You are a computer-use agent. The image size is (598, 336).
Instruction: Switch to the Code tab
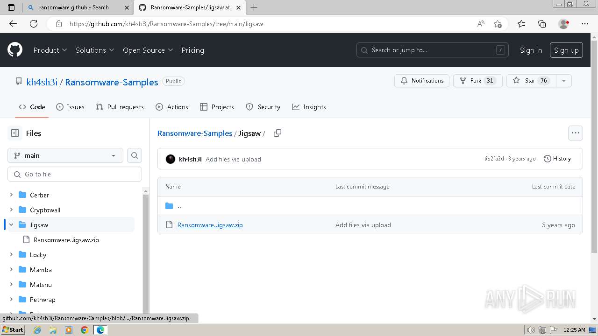(x=32, y=107)
